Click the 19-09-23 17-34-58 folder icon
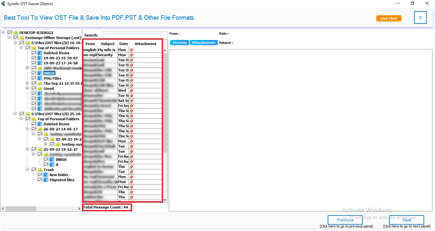This screenshot has height=231, width=435. 40,63
